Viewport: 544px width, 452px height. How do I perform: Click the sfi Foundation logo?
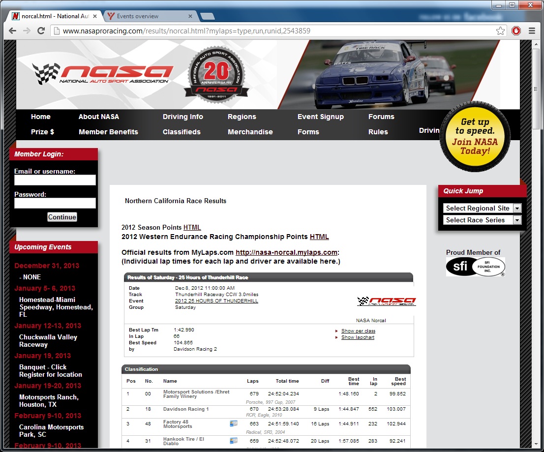click(475, 267)
